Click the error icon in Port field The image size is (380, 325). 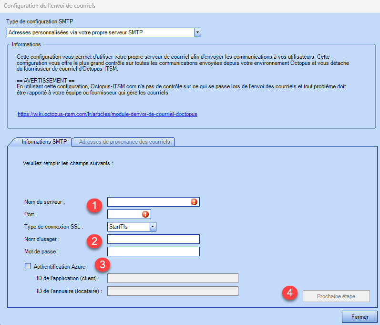(x=145, y=214)
